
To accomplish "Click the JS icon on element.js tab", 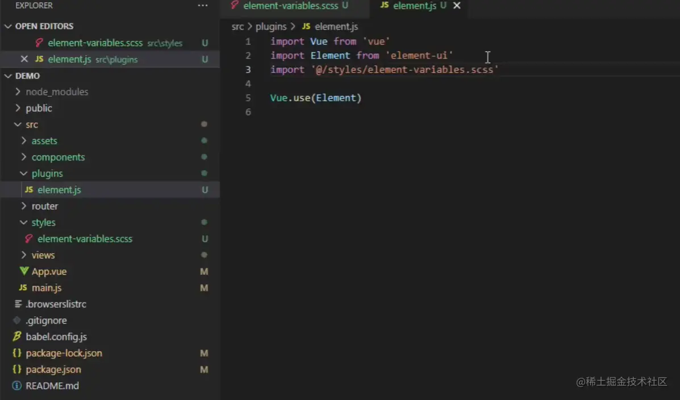I will click(x=384, y=5).
